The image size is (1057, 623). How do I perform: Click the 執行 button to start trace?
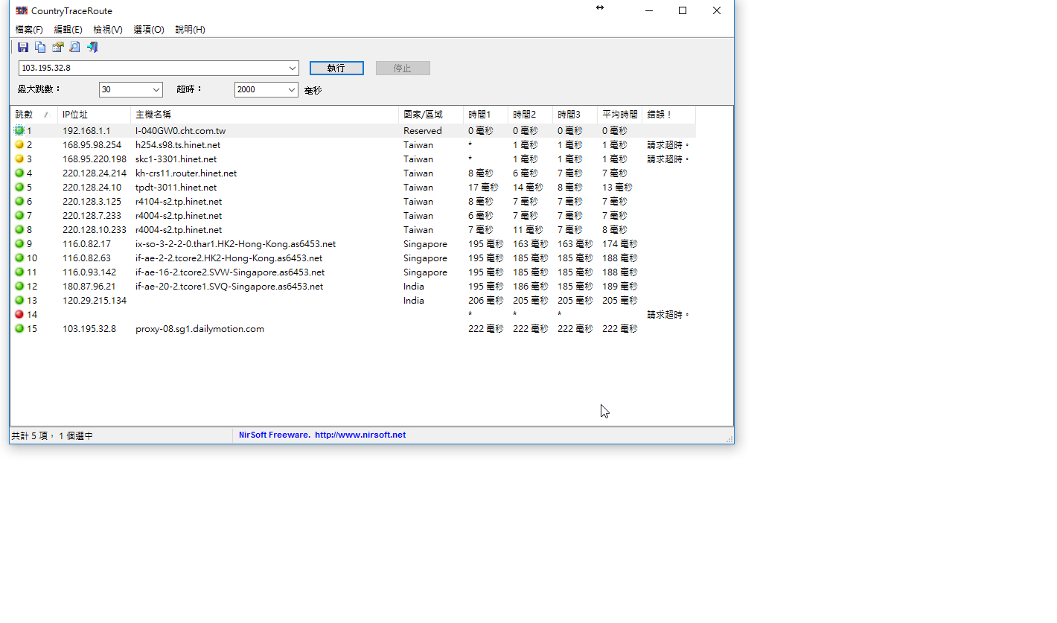tap(336, 68)
